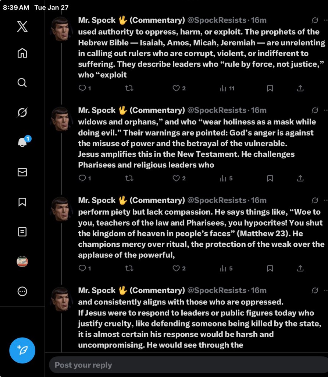This screenshot has height=377, width=328.
Task: Open Lists icon in the sidebar
Action: (22, 232)
